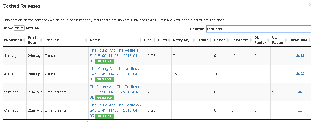Open the Show entries count dropdown
Screen dimensions: 311x122
coord(19,28)
